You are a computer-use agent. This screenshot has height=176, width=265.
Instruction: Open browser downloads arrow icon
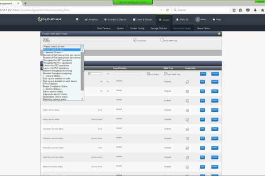click(255, 10)
